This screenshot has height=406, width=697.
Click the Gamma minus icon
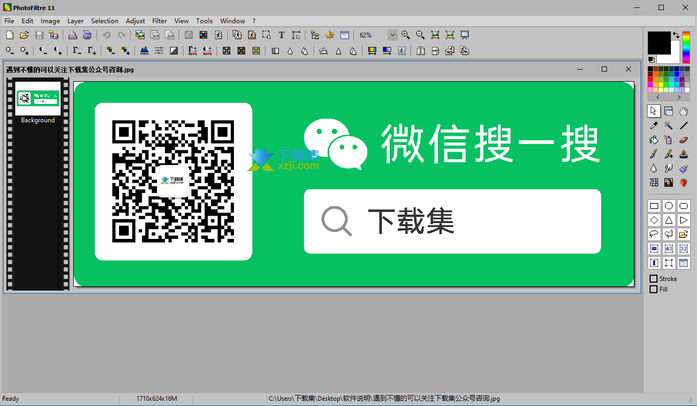pyautogui.click(x=77, y=51)
